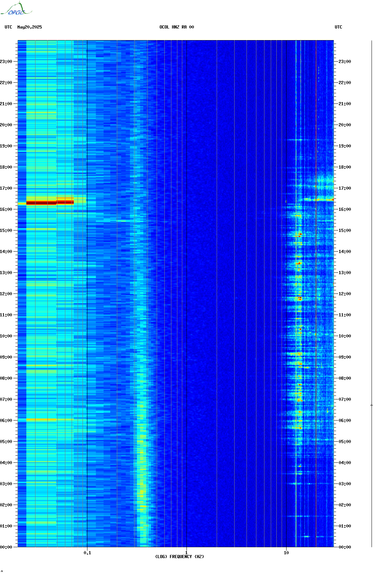The width and height of the screenshot is (387, 575).
Task: Click the OCOL HNZ RA 00 station title
Action: [177, 27]
